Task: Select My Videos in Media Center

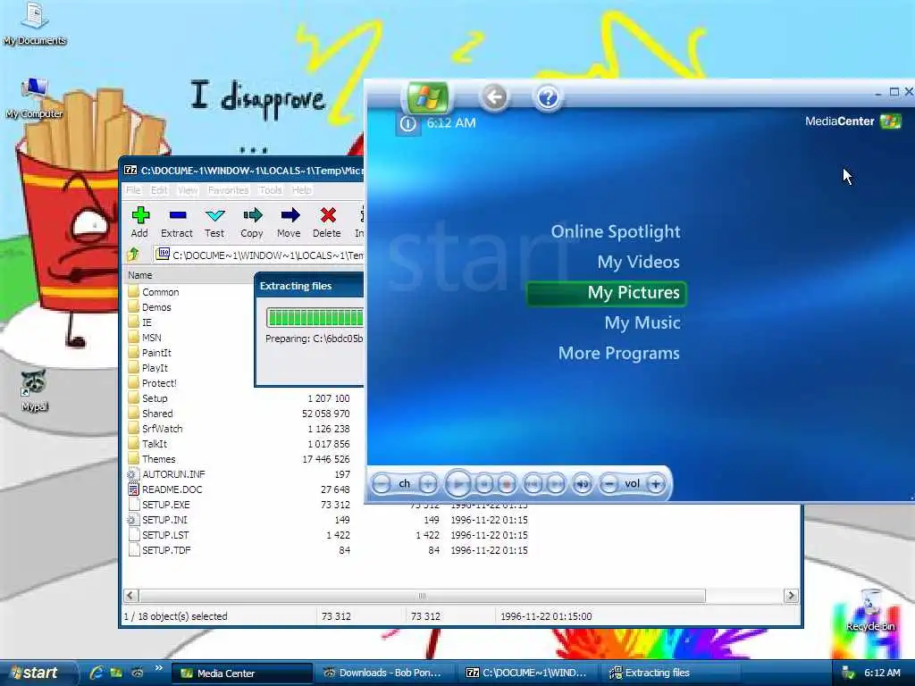Action: click(638, 262)
